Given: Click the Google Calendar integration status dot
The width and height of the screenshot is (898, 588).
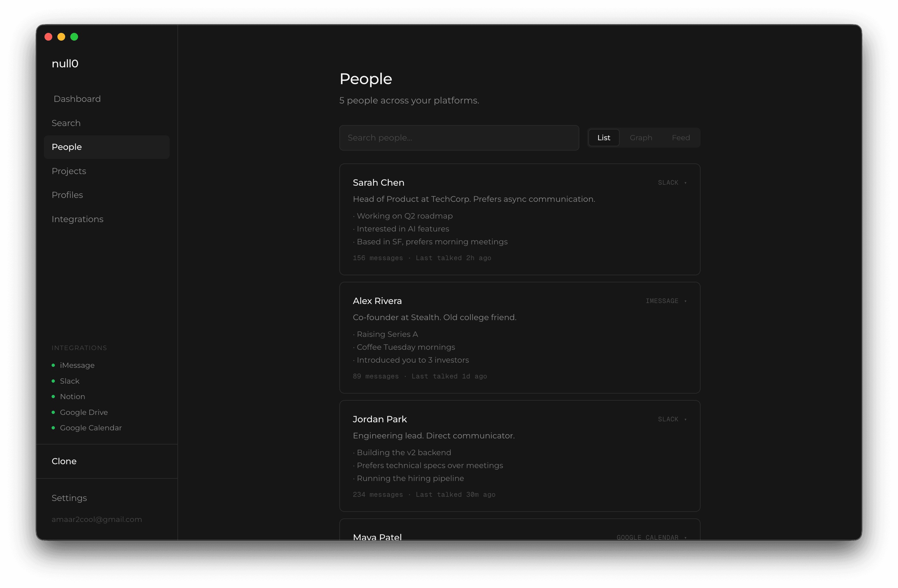Looking at the screenshot, I should pos(53,428).
